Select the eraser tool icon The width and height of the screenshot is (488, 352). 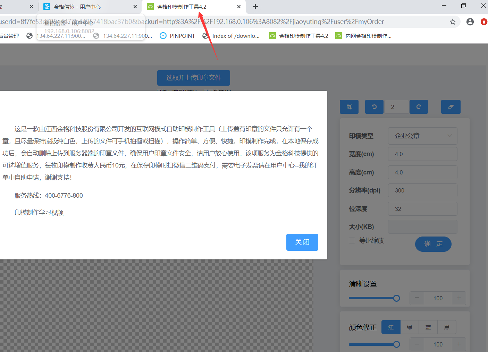451,107
